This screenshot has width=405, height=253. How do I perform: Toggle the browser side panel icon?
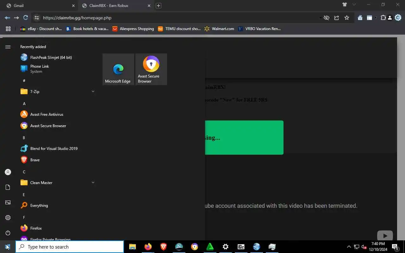pyautogui.click(x=369, y=18)
